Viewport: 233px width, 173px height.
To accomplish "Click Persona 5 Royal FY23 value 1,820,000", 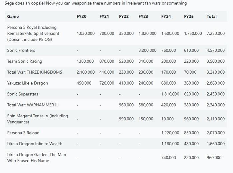I will click(147, 33).
